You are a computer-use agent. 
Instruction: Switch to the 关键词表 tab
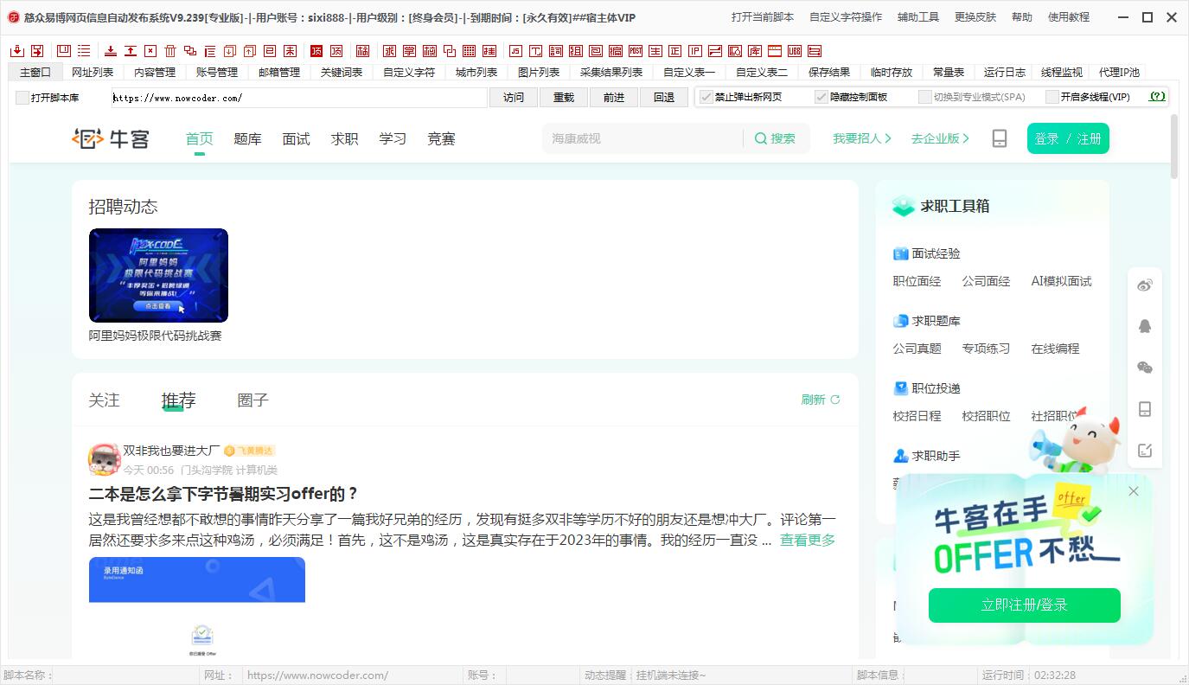tap(342, 73)
